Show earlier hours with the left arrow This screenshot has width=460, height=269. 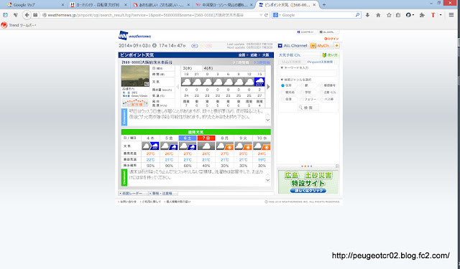pyautogui.click(x=178, y=87)
